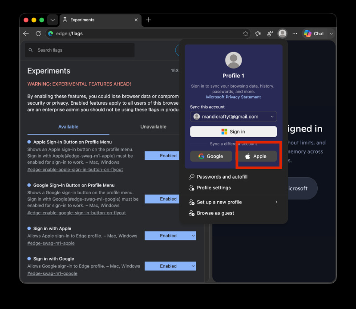
Task: Expand the mandicraftyt@gmail.com account dropdown
Action: tap(233, 117)
